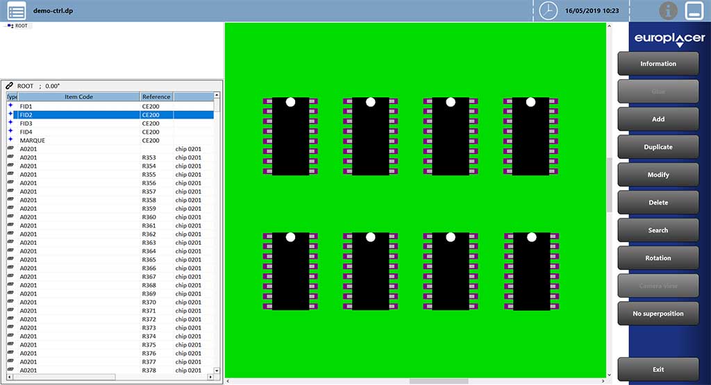The width and height of the screenshot is (711, 385).
Task: Toggle the No superposition button
Action: (x=658, y=314)
